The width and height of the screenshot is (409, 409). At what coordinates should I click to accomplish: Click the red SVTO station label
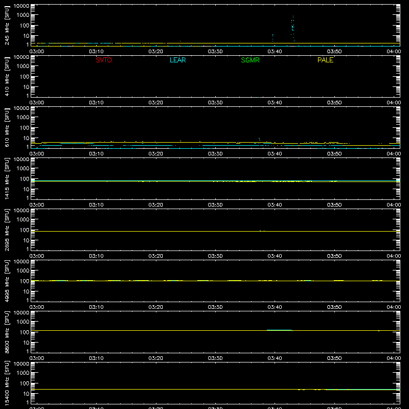(104, 60)
